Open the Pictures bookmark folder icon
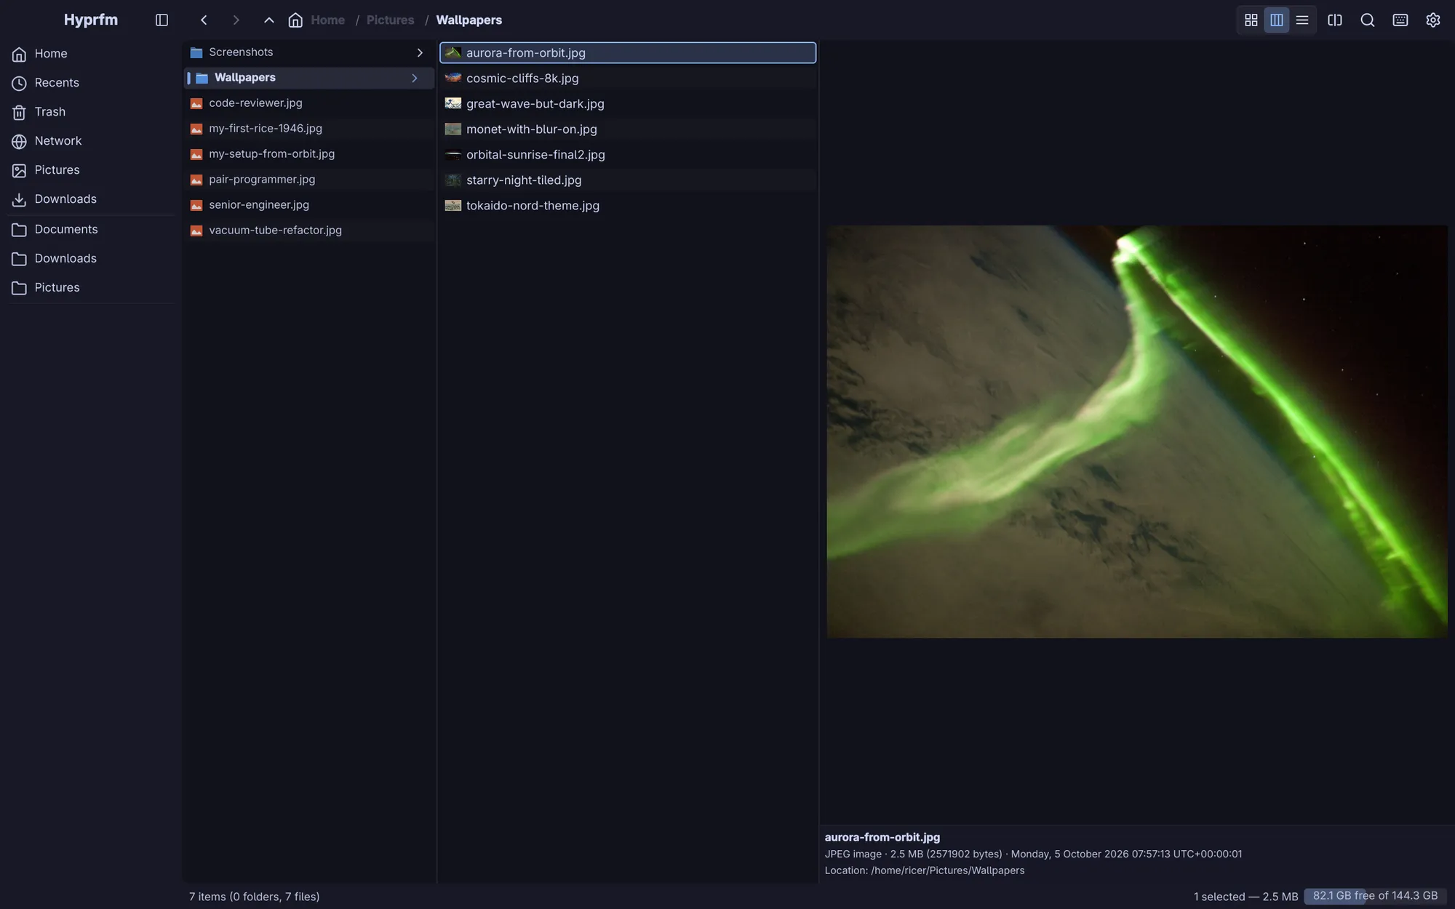 click(20, 288)
